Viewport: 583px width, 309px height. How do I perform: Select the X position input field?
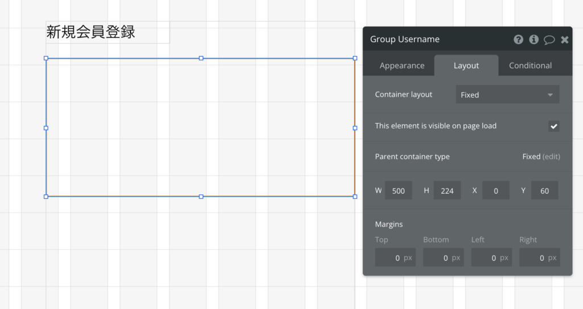(x=496, y=191)
